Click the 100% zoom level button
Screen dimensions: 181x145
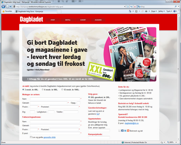170,142
